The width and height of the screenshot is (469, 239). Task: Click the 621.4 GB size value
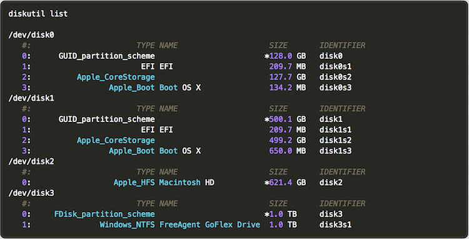pyautogui.click(x=285, y=183)
